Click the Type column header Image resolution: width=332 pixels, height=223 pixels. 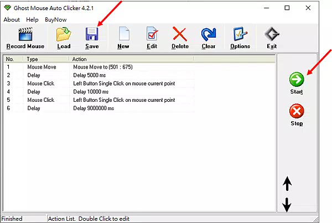point(46,59)
